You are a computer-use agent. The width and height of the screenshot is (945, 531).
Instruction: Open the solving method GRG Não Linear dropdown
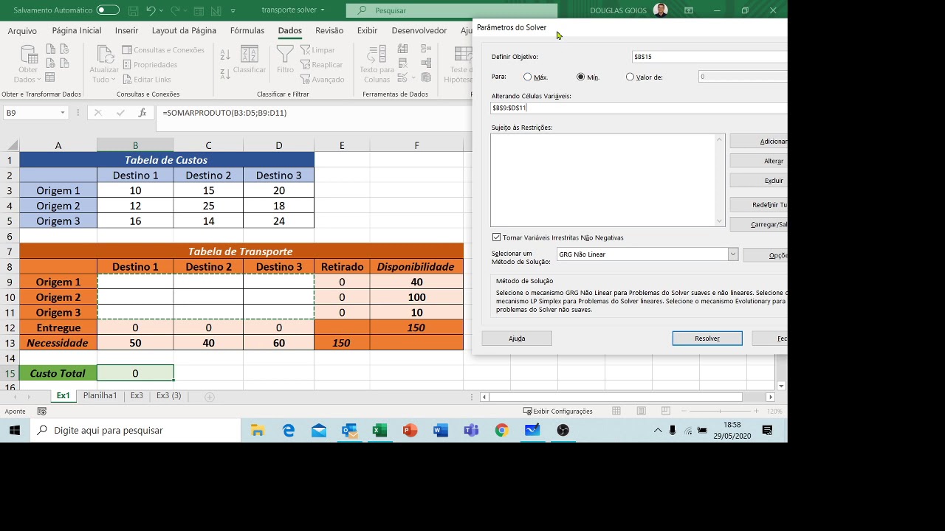coord(732,254)
